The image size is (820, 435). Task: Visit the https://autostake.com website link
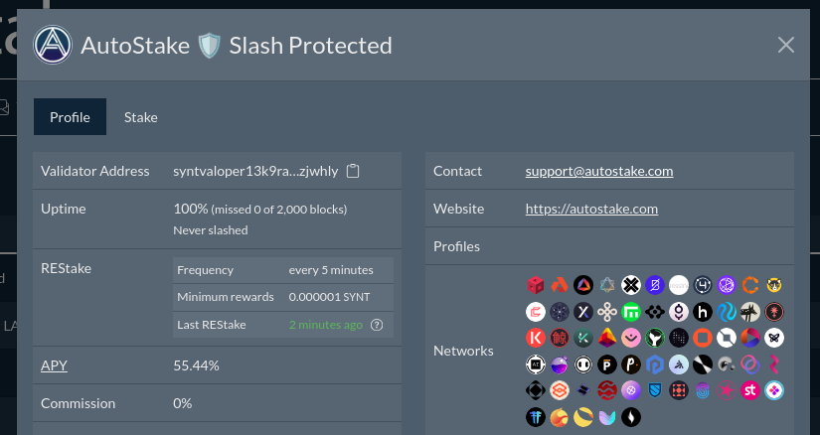[x=591, y=209]
